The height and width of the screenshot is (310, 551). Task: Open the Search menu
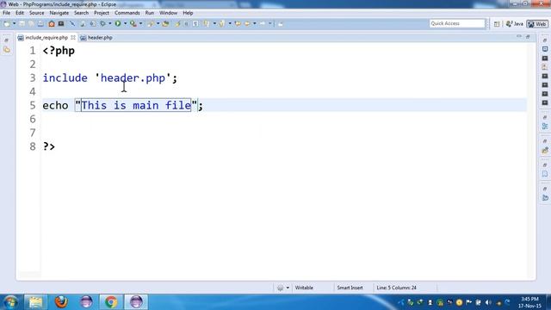pos(81,13)
